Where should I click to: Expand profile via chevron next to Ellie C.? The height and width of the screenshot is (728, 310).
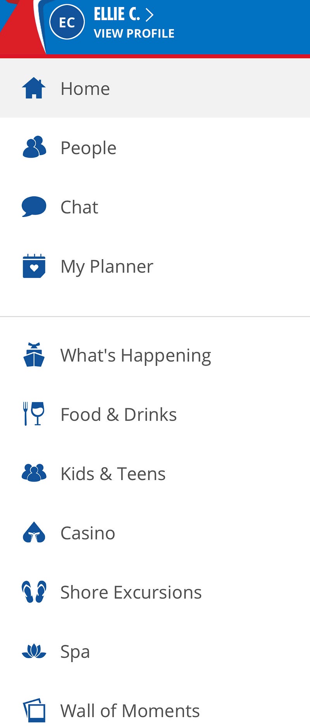pyautogui.click(x=149, y=15)
